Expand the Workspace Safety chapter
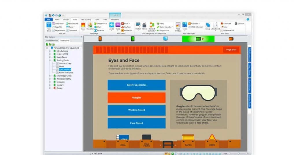 tap(50, 79)
